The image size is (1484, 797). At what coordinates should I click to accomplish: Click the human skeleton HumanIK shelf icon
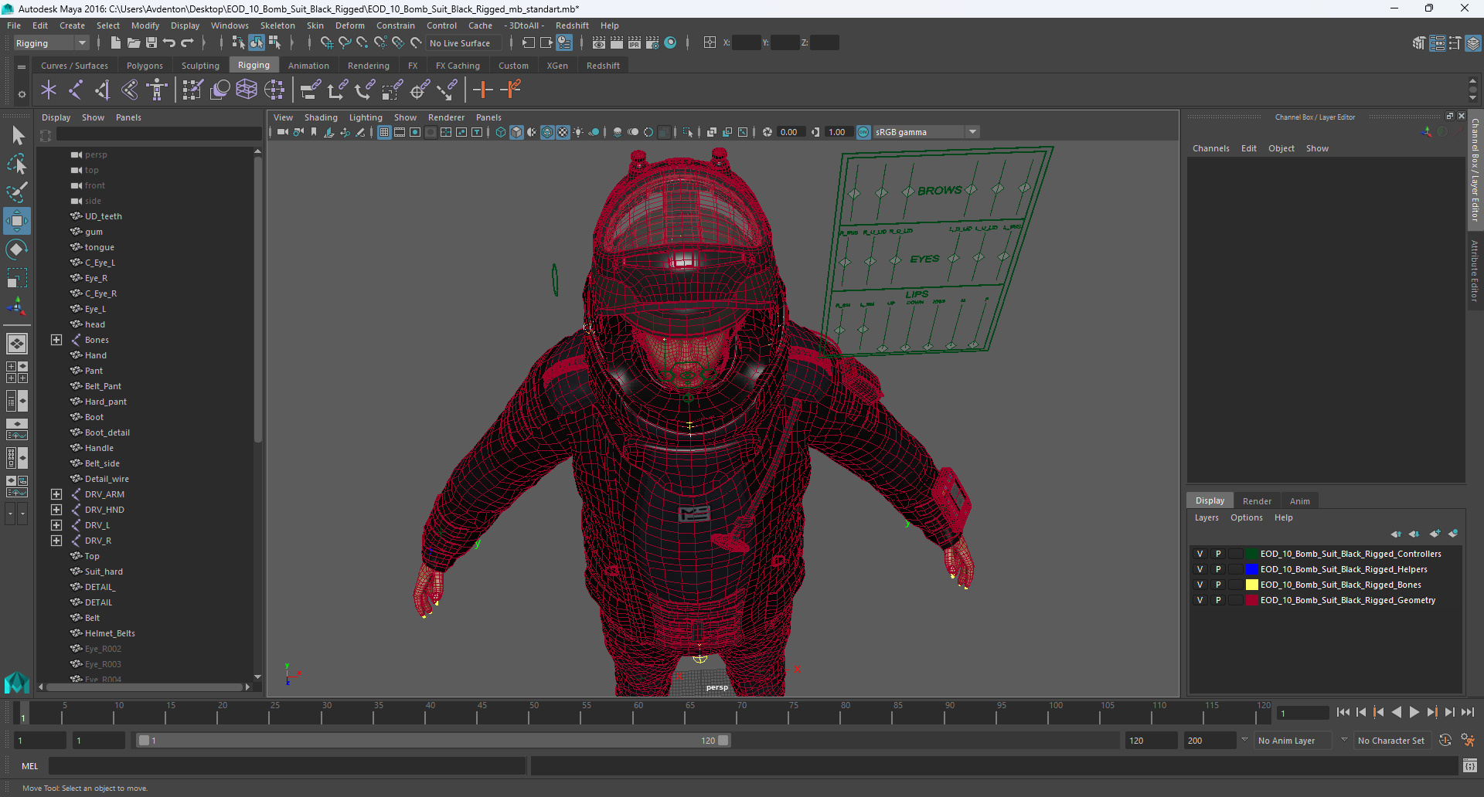157,90
